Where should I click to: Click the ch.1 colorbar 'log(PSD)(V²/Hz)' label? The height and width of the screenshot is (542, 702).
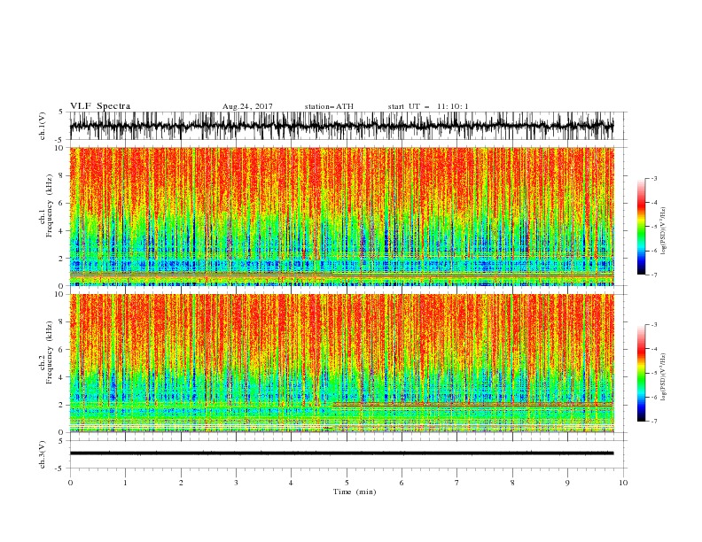coord(663,231)
